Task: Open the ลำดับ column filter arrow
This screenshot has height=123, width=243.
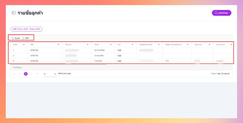Action: pyautogui.click(x=24, y=45)
